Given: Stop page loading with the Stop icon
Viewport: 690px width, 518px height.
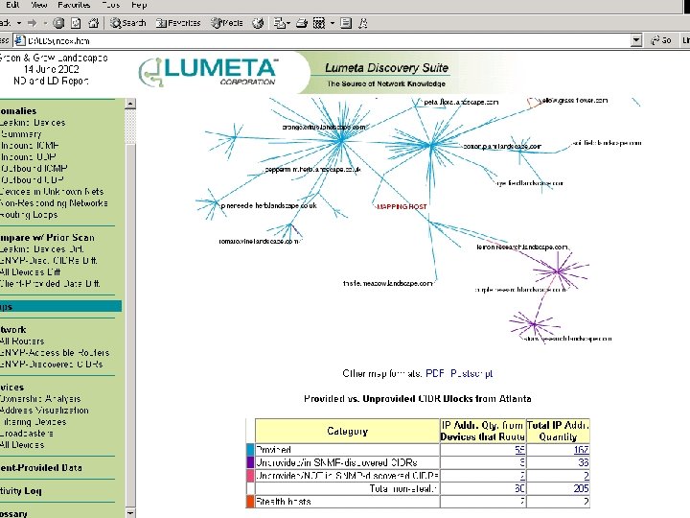Looking at the screenshot, I should pyautogui.click(x=58, y=23).
